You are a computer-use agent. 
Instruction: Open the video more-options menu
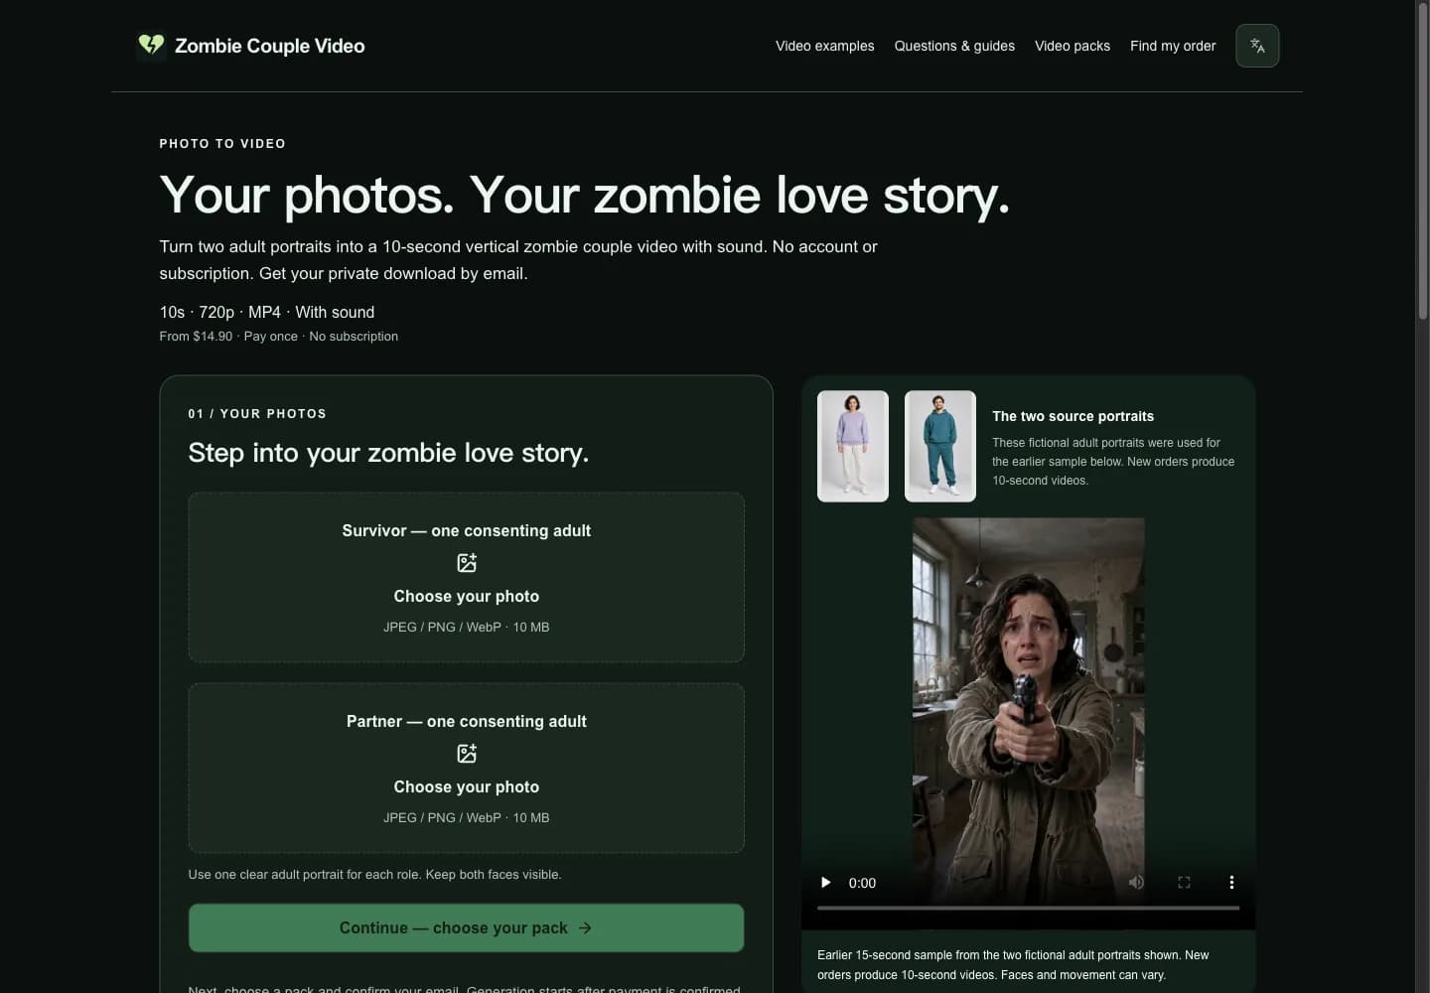1231,883
